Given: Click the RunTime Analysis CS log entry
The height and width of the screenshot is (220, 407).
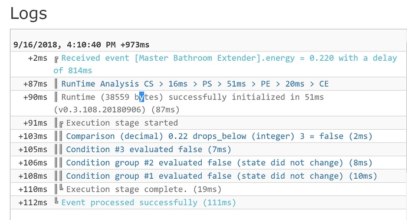Looking at the screenshot, I should 195,84.
